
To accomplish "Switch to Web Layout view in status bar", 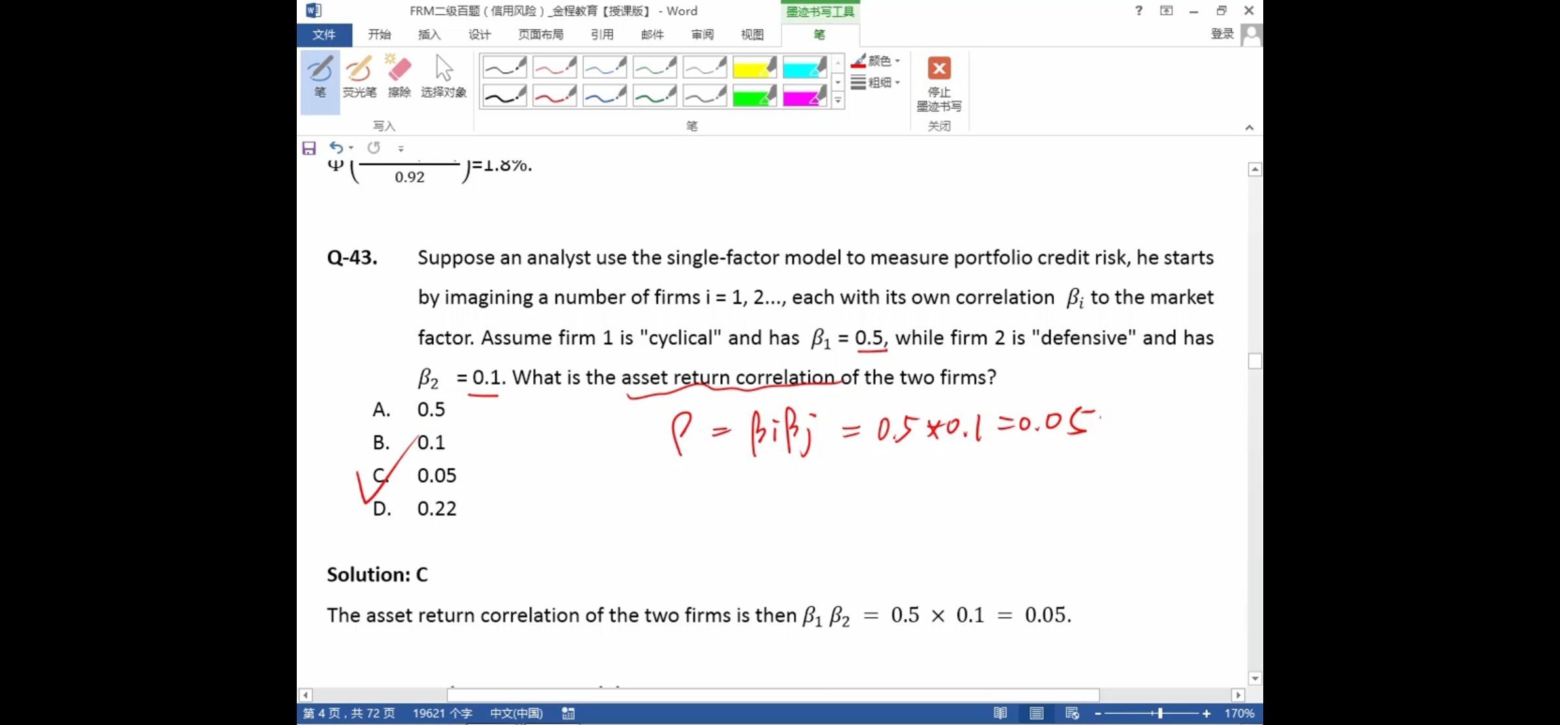I will [x=1072, y=713].
